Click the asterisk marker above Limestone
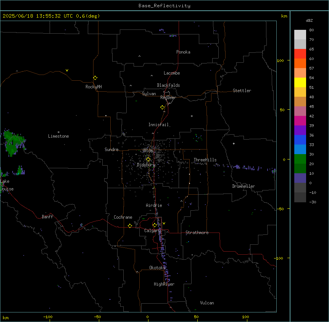The image size is (329, 322). pos(58,132)
